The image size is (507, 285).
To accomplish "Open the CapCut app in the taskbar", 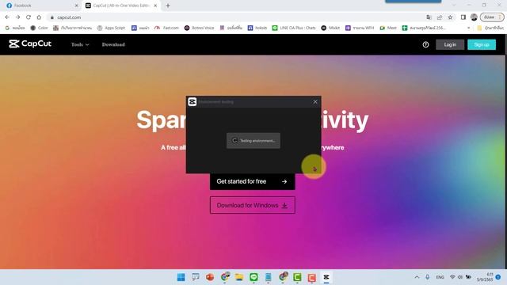I will coord(326,277).
